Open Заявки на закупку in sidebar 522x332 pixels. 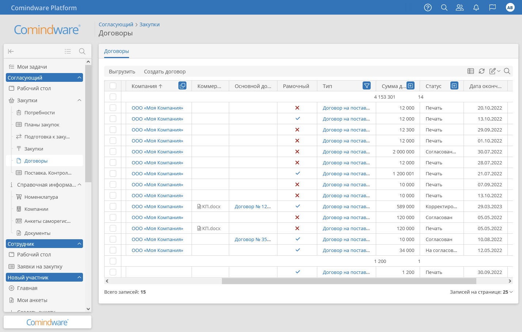tap(39, 267)
